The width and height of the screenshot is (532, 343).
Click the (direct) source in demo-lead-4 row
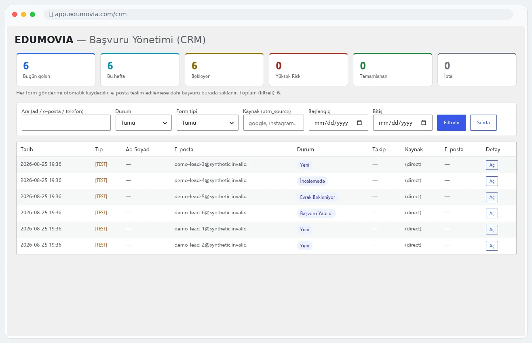(413, 180)
